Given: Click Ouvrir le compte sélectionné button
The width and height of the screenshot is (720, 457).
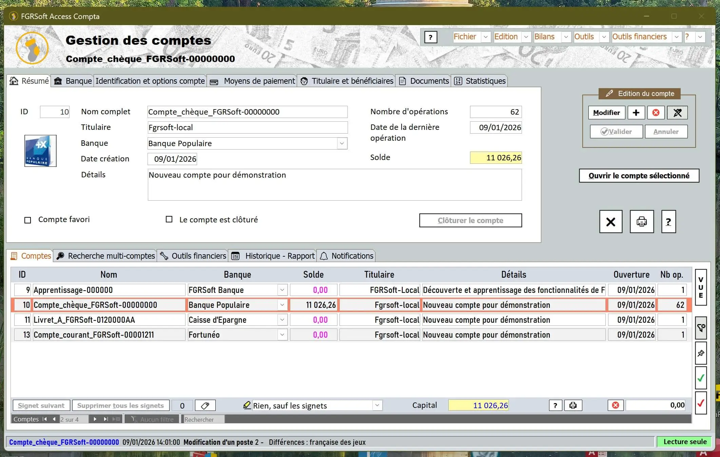Looking at the screenshot, I should 639,176.
